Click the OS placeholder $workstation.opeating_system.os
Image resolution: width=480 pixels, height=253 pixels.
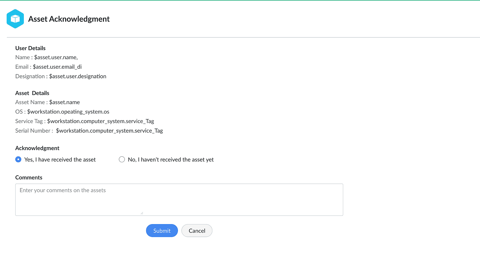pyautogui.click(x=68, y=112)
